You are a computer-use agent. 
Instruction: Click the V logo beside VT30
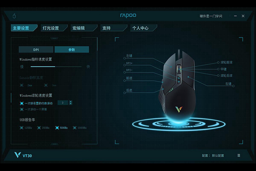(x=18, y=155)
